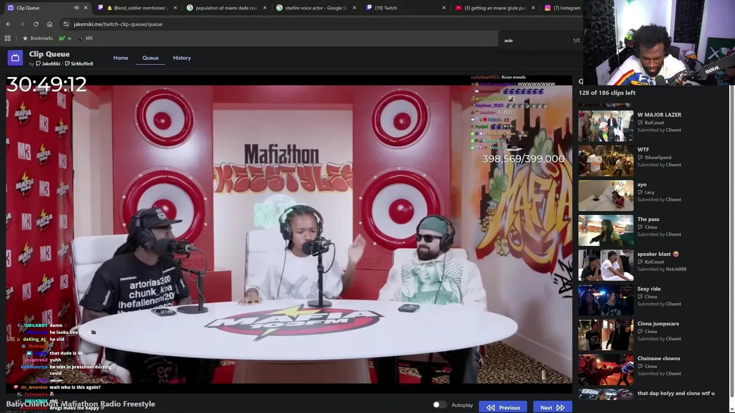735x413 pixels.
Task: Click the purple Clip Queue logo icon
Action: 16,58
